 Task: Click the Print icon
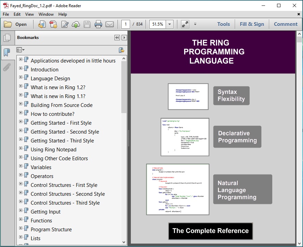tap(98, 24)
